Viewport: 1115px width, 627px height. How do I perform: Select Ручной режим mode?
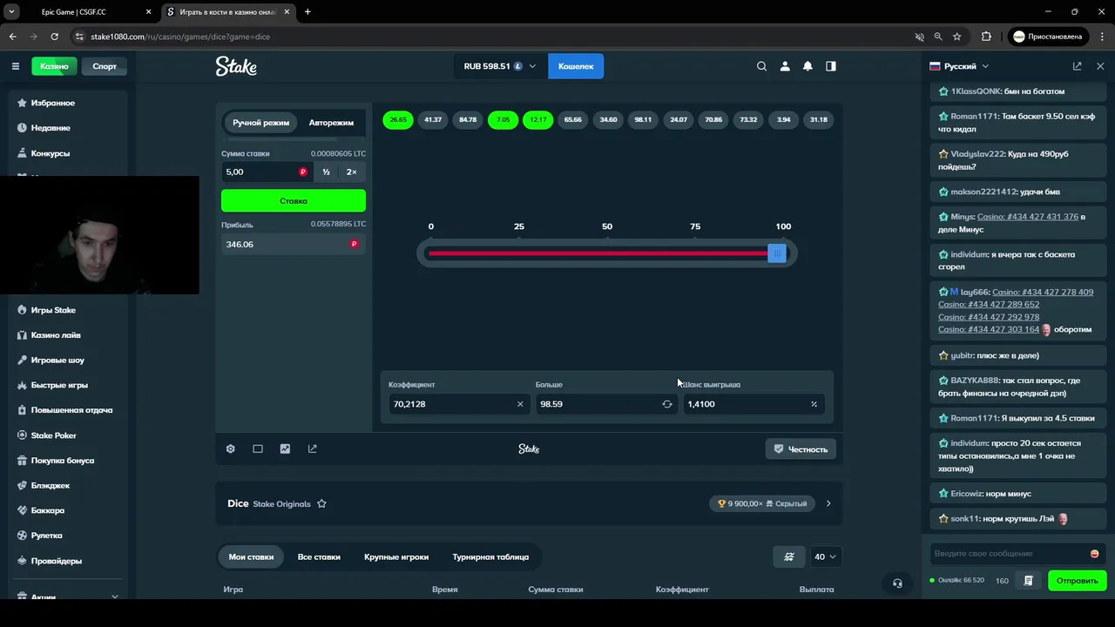pyautogui.click(x=260, y=123)
